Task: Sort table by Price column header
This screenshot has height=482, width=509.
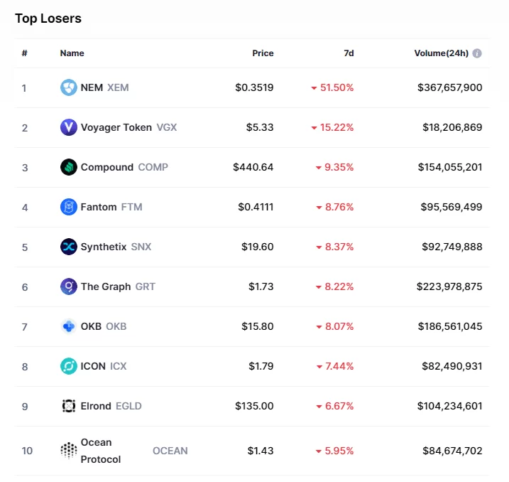Action: coord(263,53)
